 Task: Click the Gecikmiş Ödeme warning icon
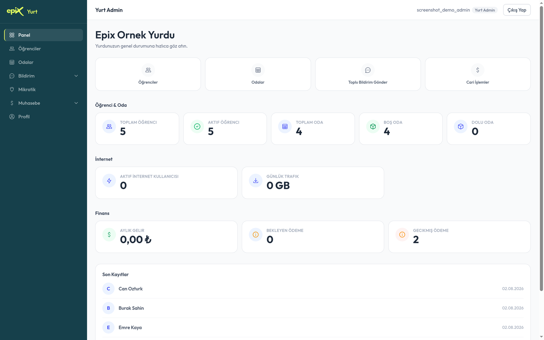[x=402, y=235]
